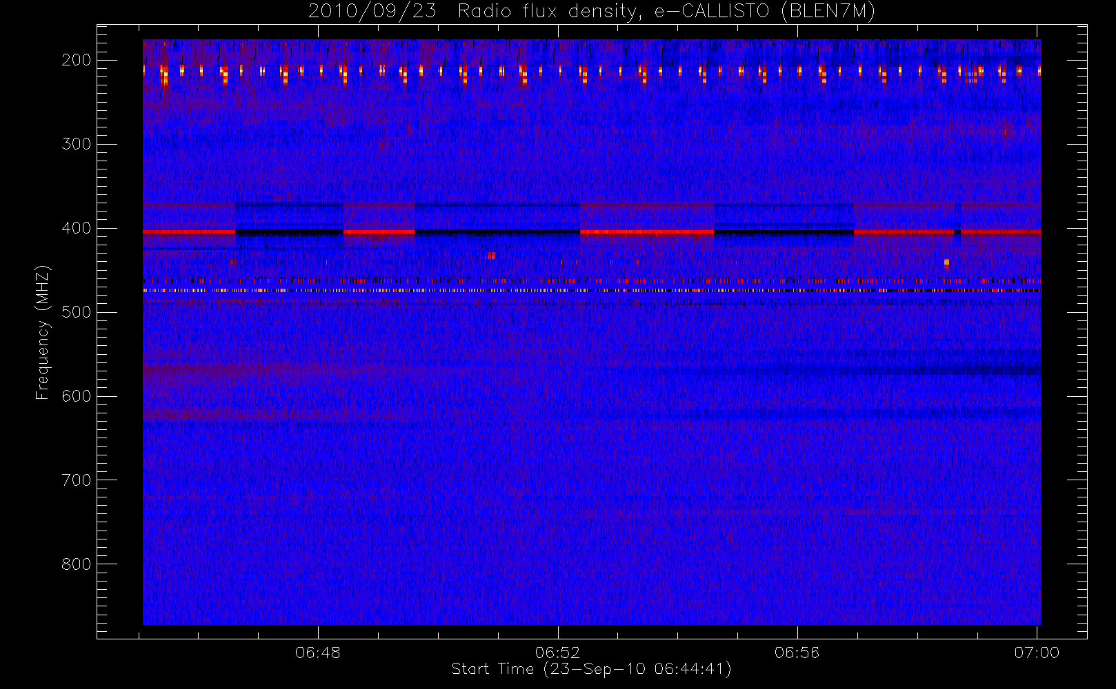1116x689 pixels.
Task: Click the 700 frequency tick label
Action: coord(76,480)
